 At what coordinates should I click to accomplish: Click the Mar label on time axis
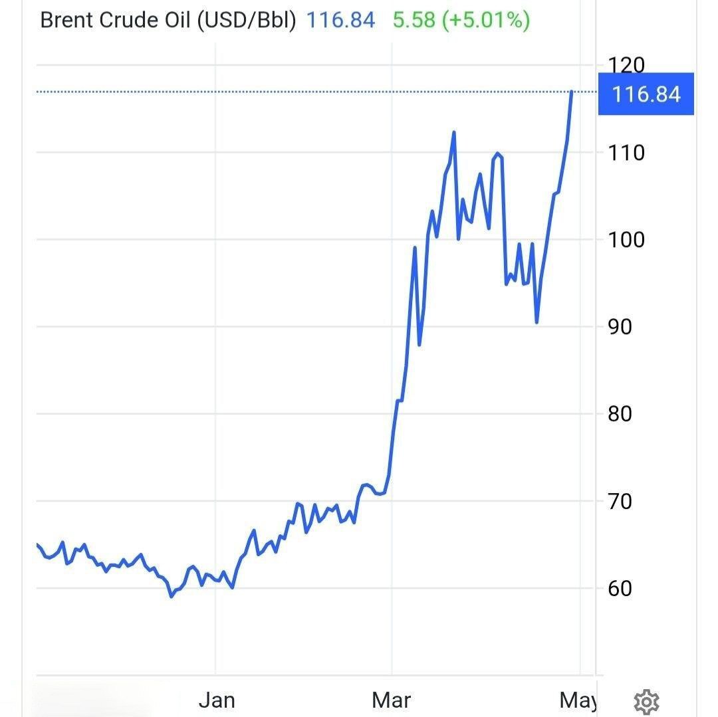[x=392, y=700]
